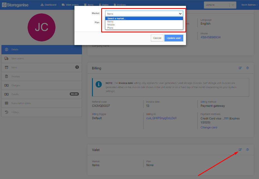Screen dimensions: 259x179
Task: Click the Storeganise logo
Action: pyautogui.click(x=15, y=5)
